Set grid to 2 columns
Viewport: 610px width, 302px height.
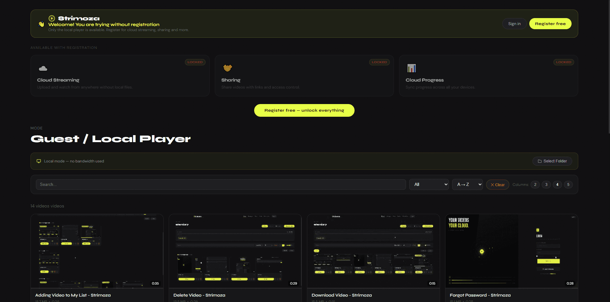click(535, 185)
